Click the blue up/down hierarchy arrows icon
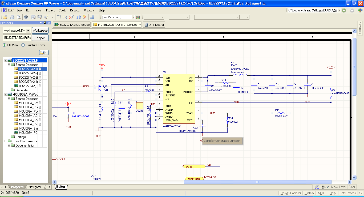The height and width of the screenshot is (197, 364). click(x=79, y=17)
